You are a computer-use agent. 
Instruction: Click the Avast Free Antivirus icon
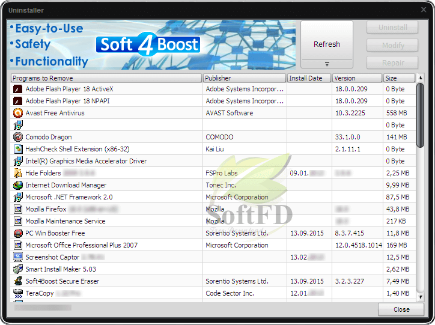[x=18, y=113]
